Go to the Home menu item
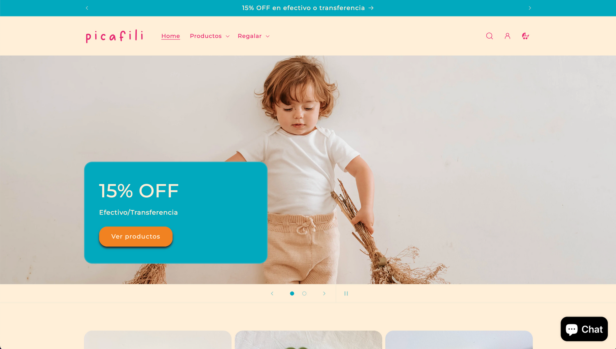 170,36
